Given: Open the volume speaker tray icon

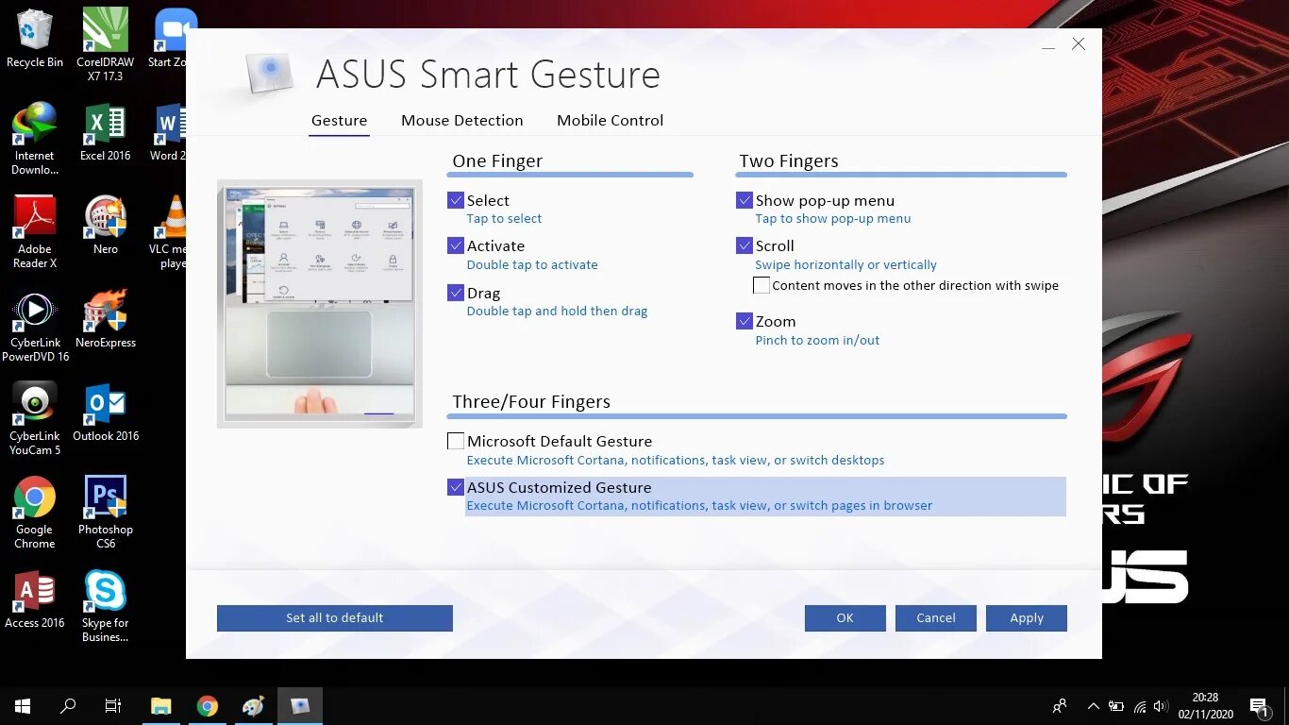Looking at the screenshot, I should pyautogui.click(x=1162, y=706).
